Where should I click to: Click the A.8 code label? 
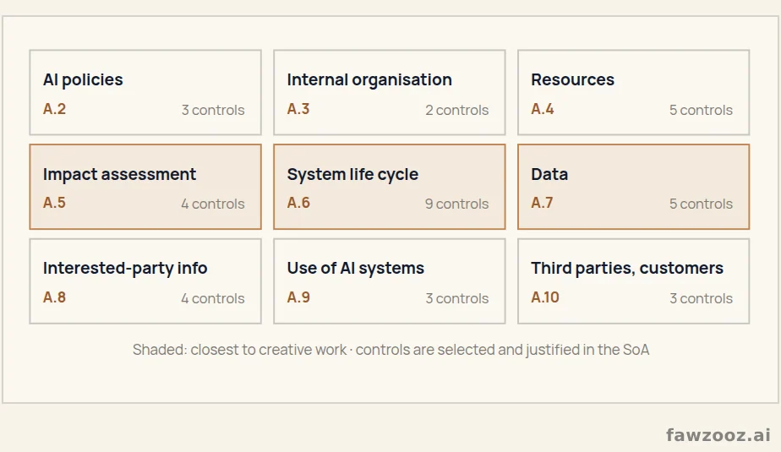(x=54, y=297)
